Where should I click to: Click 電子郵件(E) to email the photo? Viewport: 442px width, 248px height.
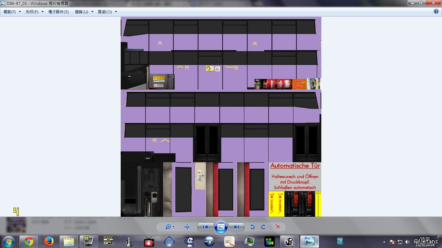tap(59, 12)
